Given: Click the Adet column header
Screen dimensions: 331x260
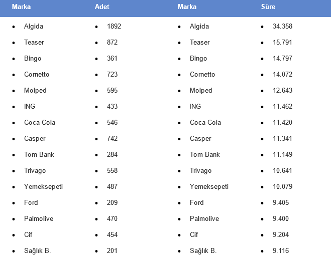Looking at the screenshot, I should [102, 7].
